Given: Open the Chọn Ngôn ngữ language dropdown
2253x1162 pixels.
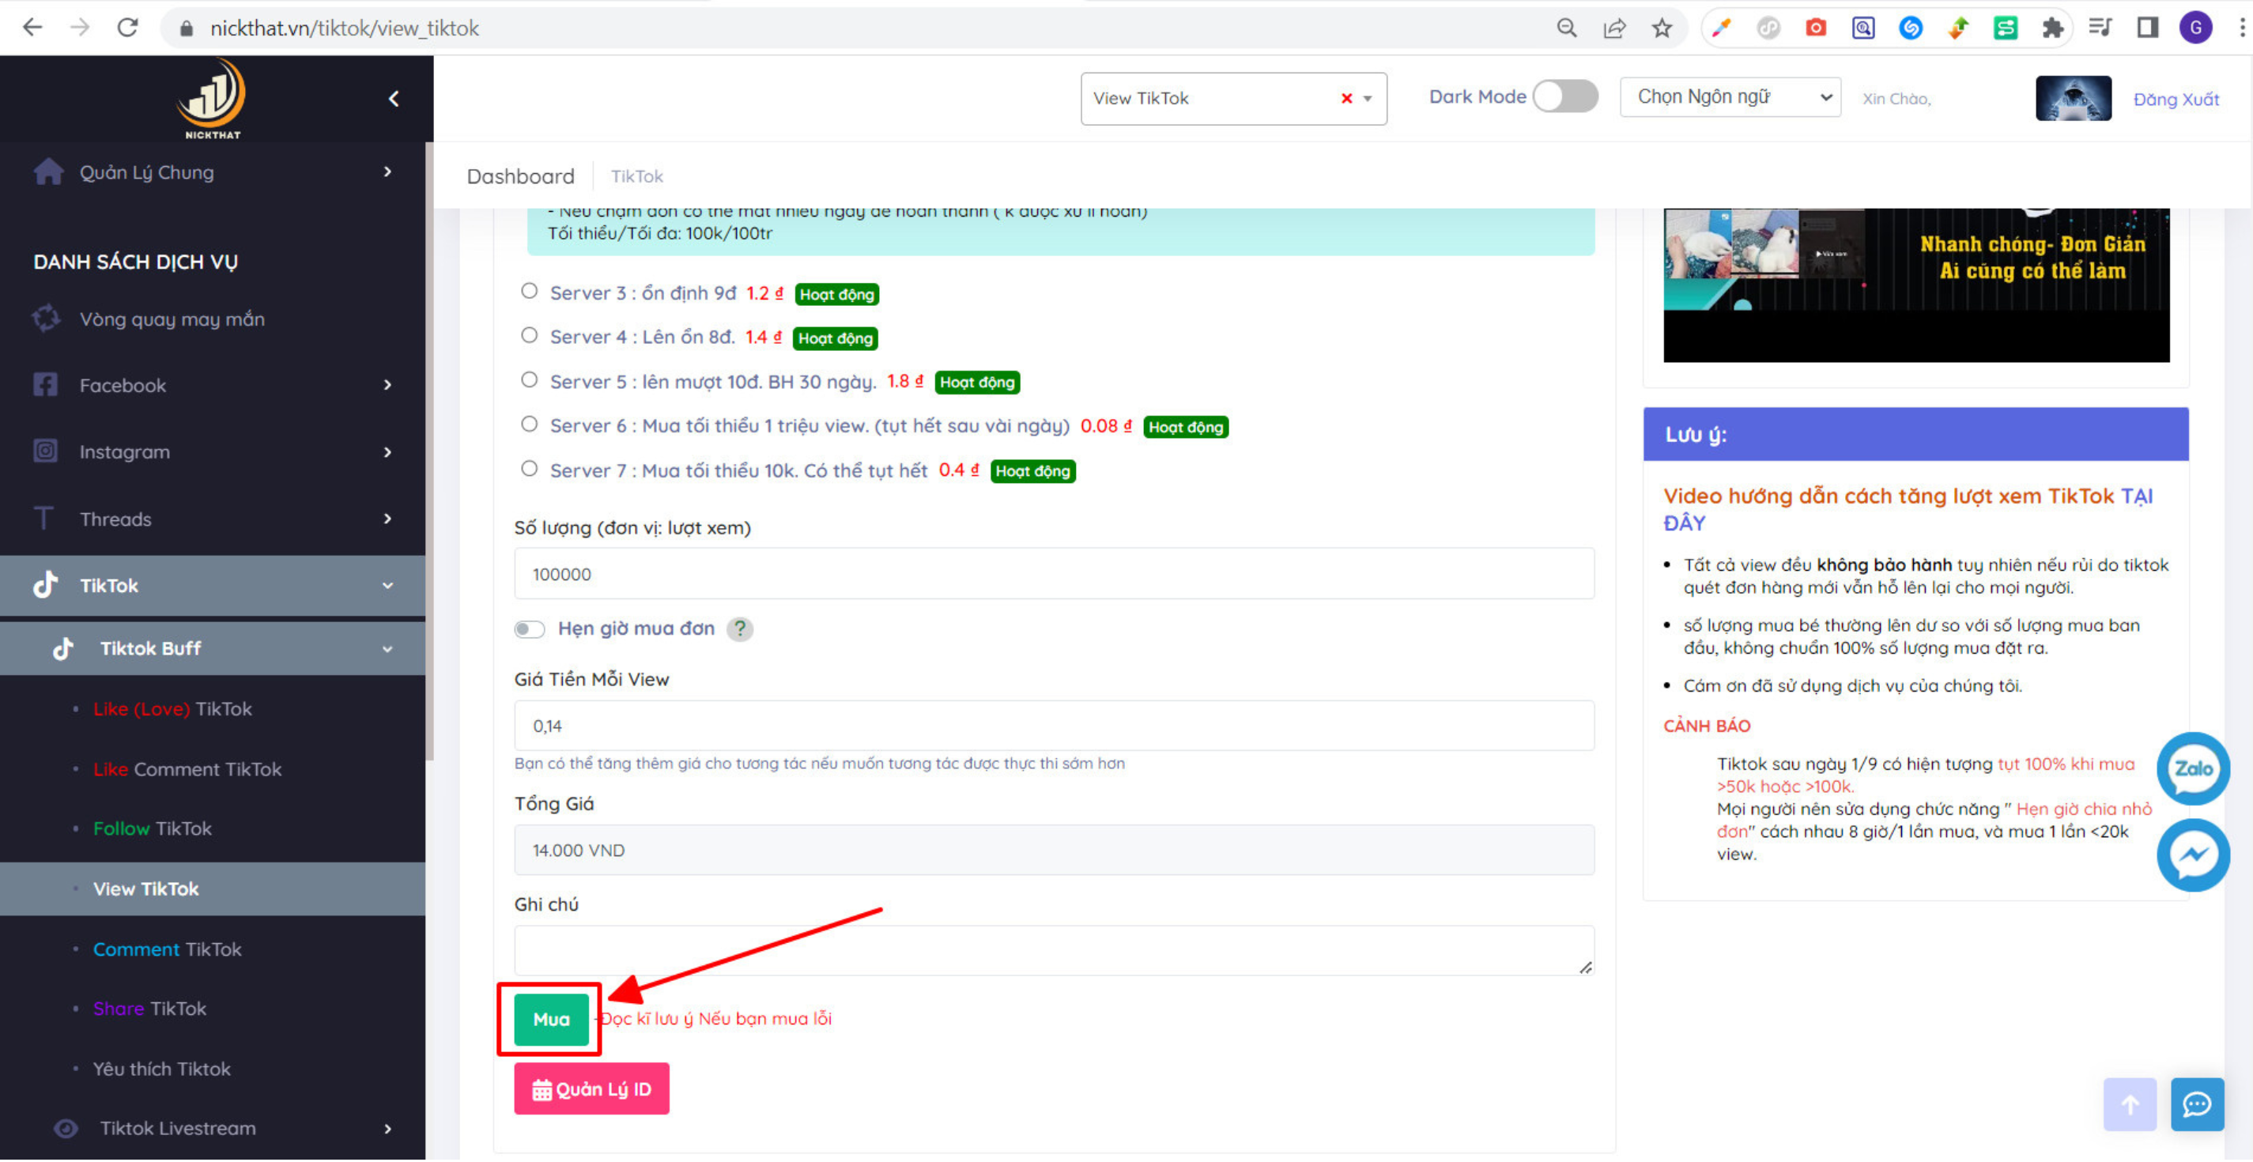Looking at the screenshot, I should point(1730,96).
